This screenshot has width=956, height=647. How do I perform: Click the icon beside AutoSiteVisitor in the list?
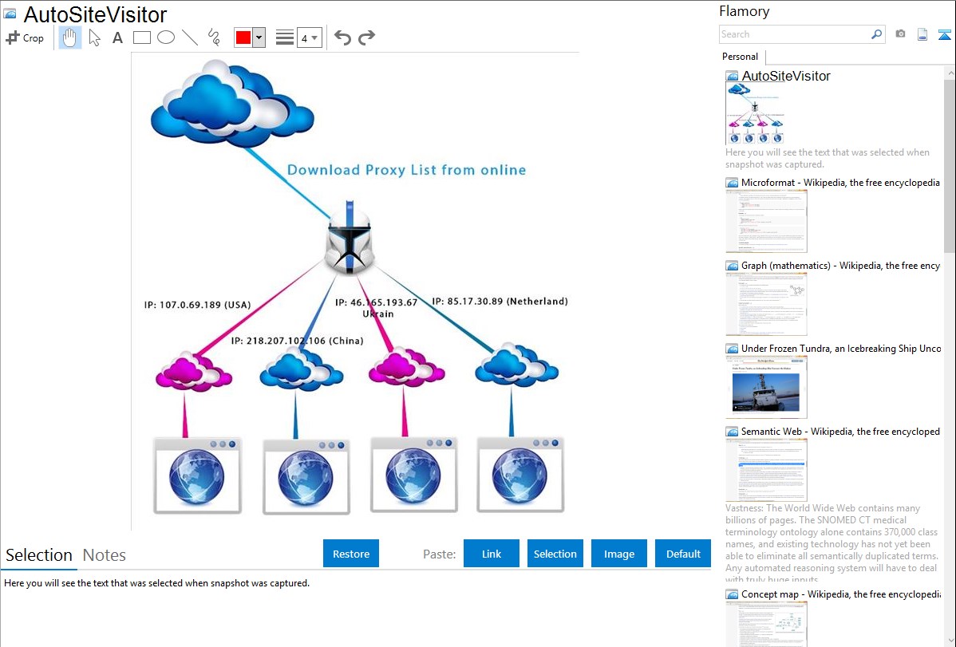click(x=732, y=77)
